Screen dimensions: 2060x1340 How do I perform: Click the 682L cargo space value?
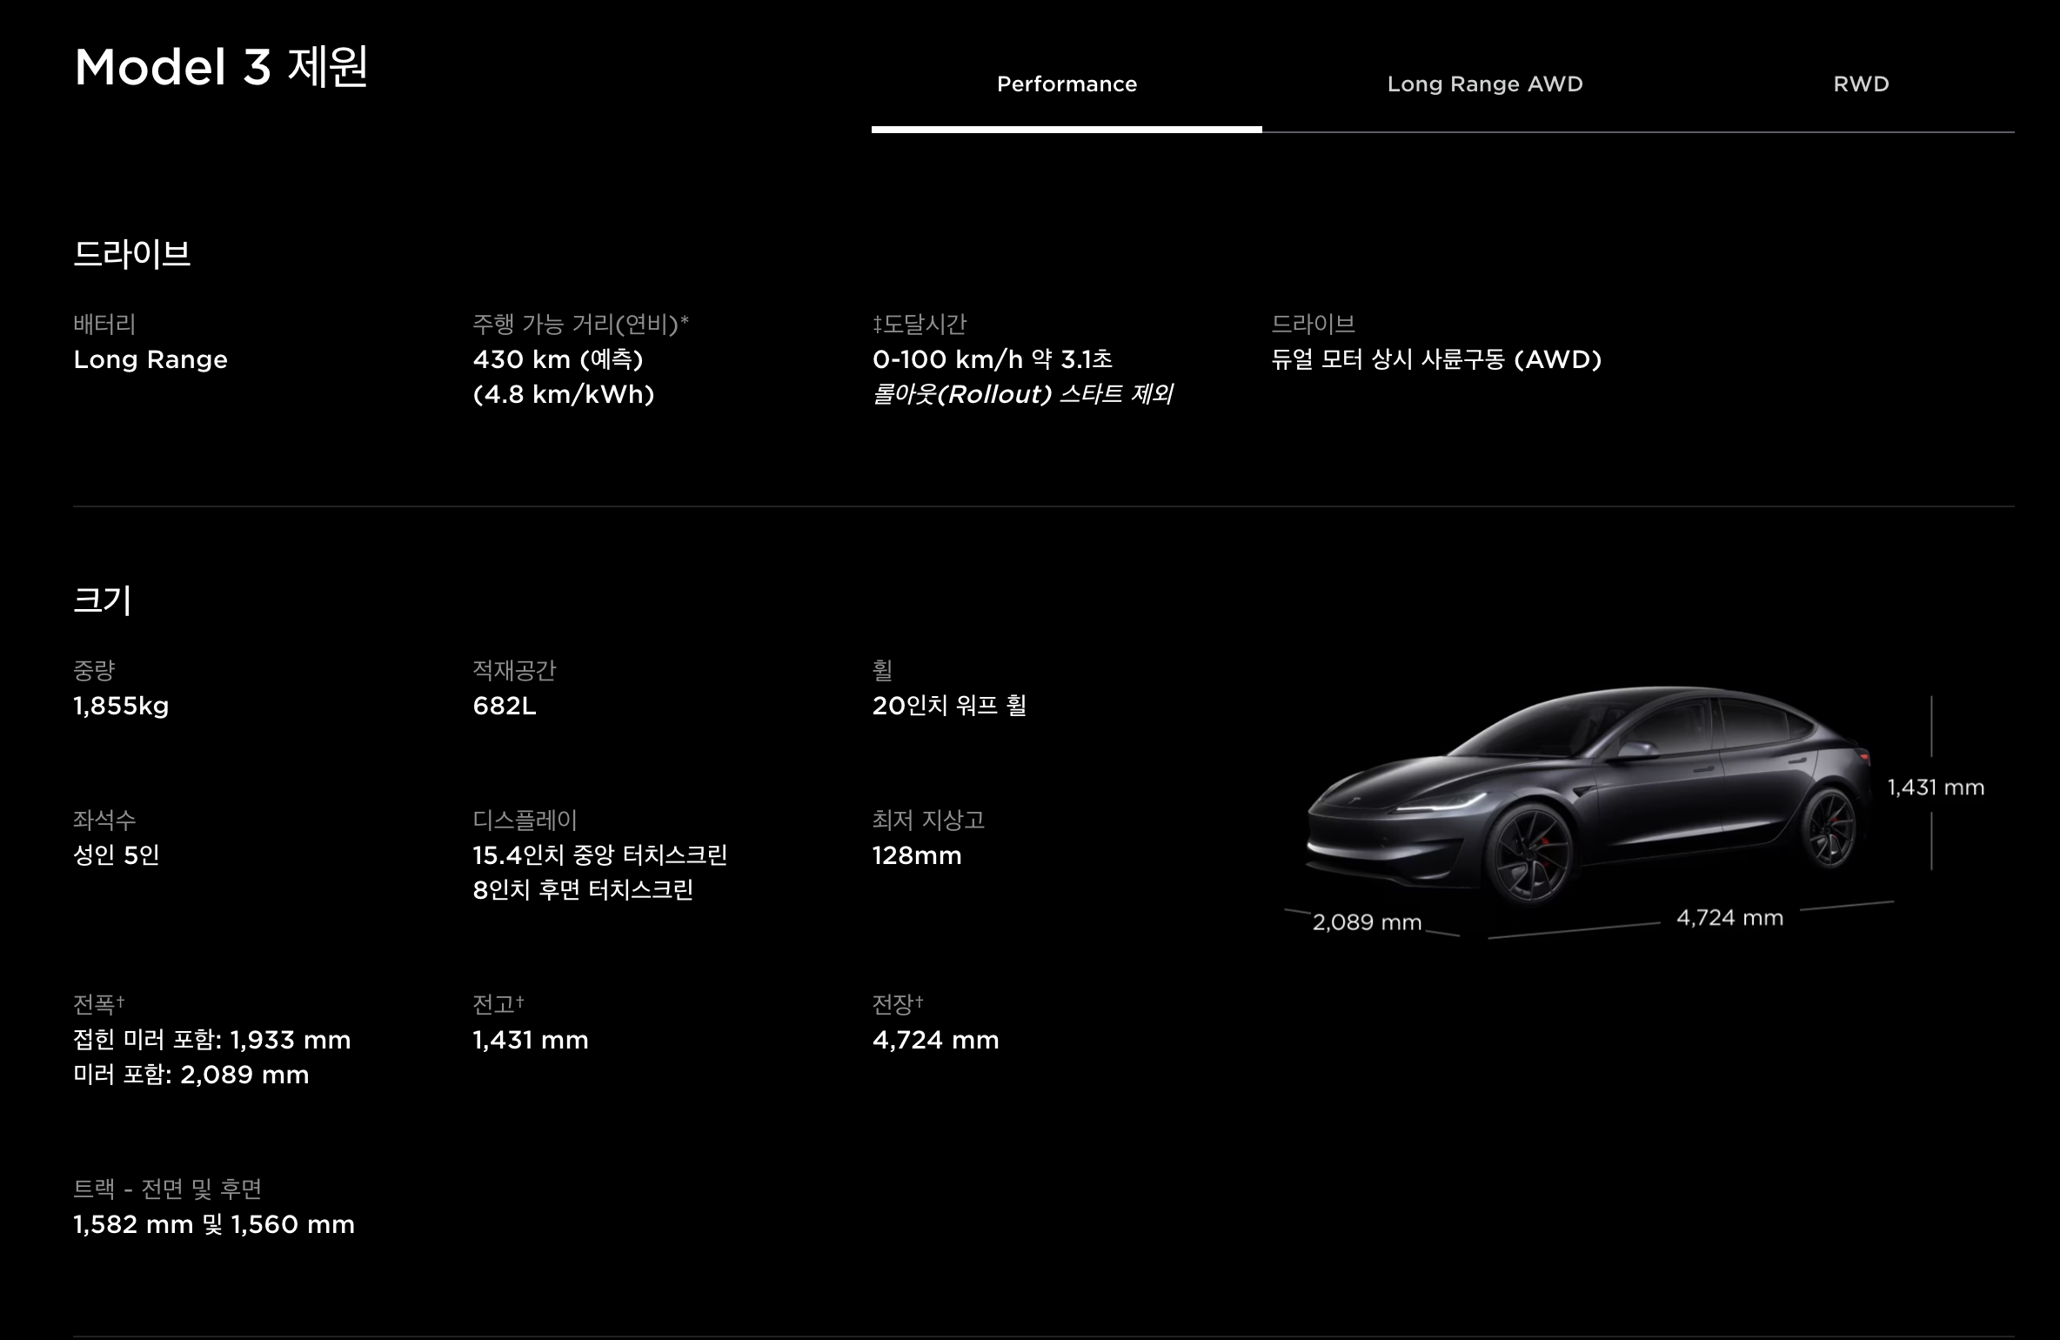pyautogui.click(x=505, y=706)
